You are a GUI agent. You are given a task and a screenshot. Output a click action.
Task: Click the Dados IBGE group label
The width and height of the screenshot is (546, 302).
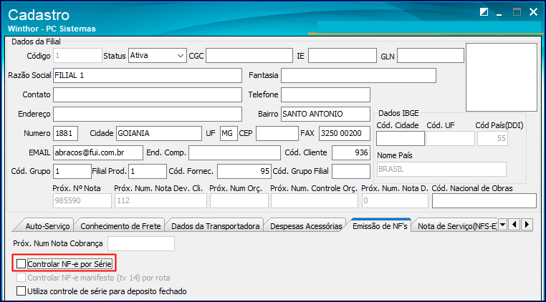click(398, 113)
